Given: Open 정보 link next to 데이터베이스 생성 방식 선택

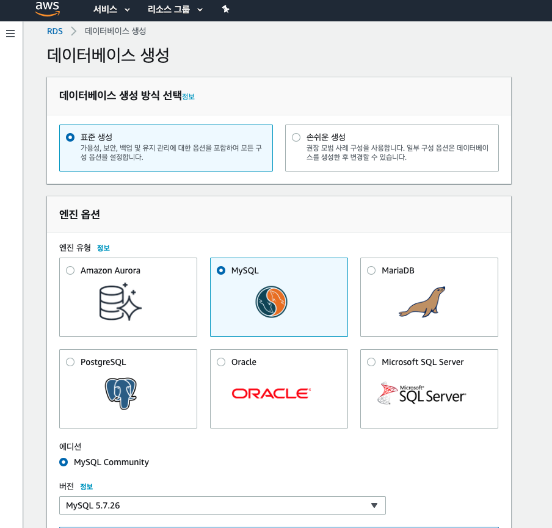Looking at the screenshot, I should 188,97.
